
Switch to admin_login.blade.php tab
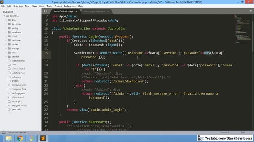point(94,11)
